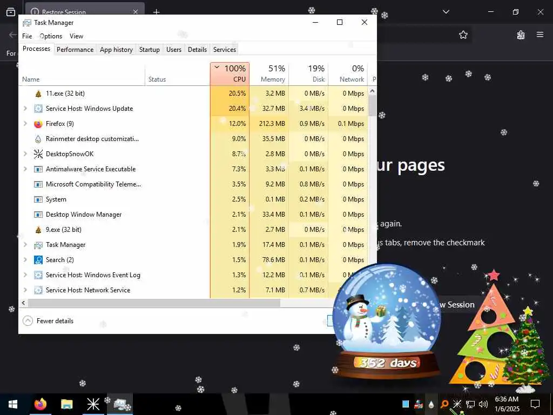
Task: Open the network status tray icon
Action: click(470, 404)
